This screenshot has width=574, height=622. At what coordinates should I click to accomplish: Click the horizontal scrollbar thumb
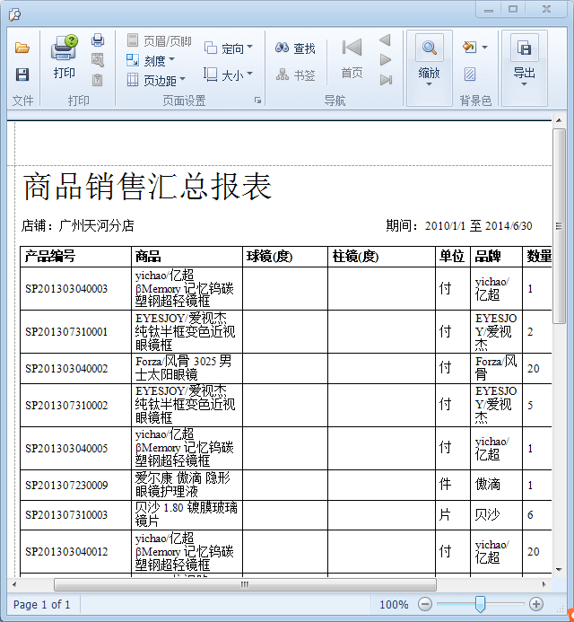pos(245,584)
